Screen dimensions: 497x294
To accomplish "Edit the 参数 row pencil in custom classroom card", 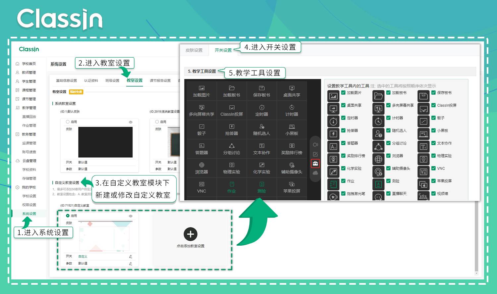I will click(x=131, y=264).
